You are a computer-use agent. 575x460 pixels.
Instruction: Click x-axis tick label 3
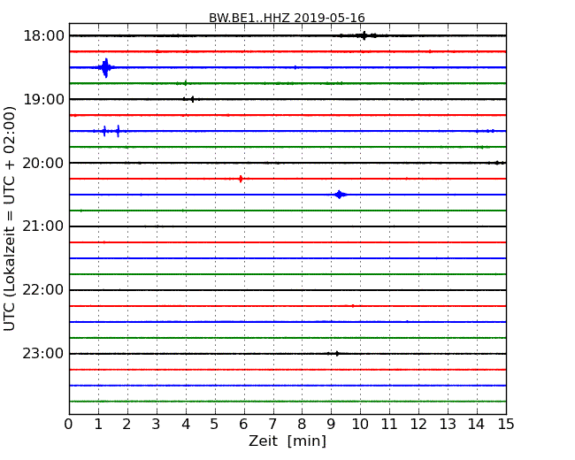[157, 425]
